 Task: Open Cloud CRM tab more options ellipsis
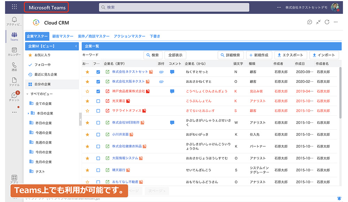click(x=335, y=22)
